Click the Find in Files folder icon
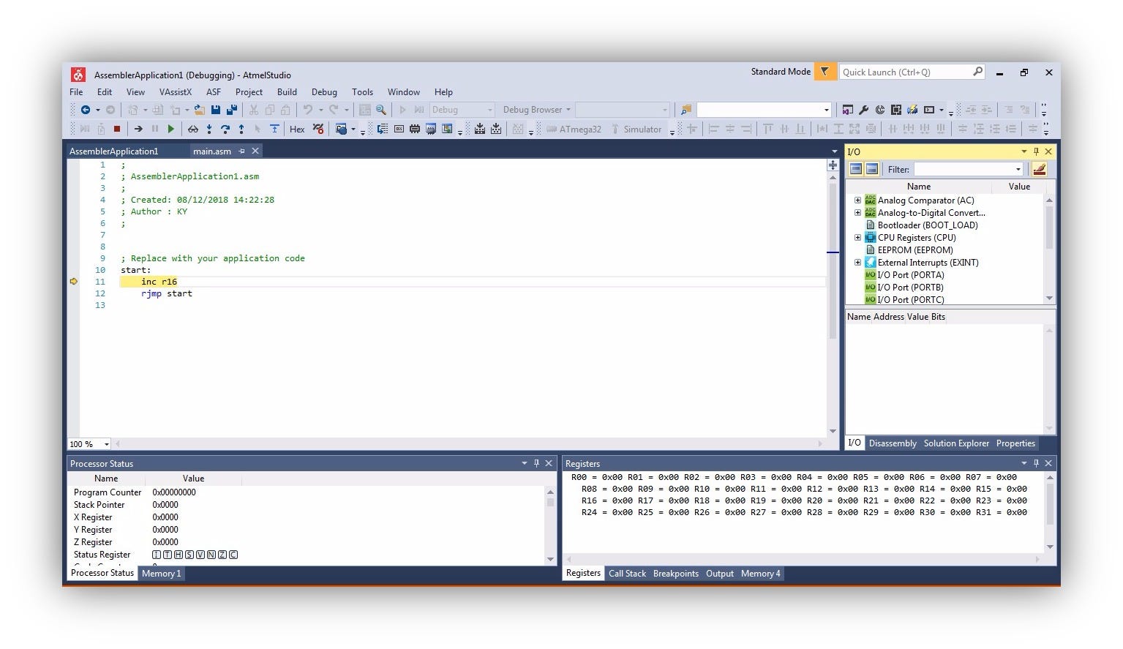 pos(686,110)
